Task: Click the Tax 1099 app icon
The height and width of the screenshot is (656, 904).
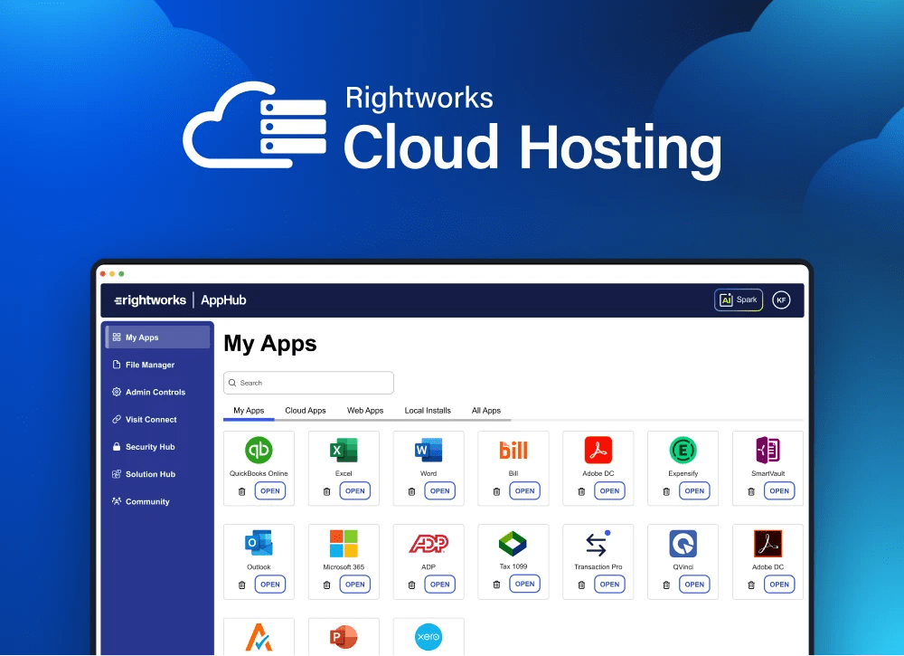Action: pyautogui.click(x=513, y=544)
